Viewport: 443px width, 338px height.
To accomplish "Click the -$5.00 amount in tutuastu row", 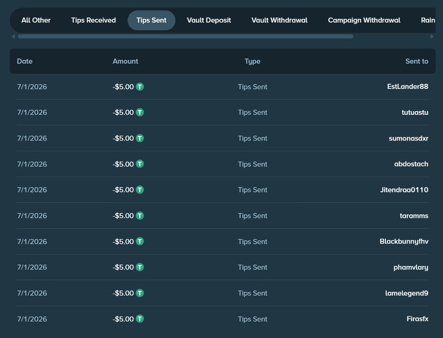I will point(123,112).
